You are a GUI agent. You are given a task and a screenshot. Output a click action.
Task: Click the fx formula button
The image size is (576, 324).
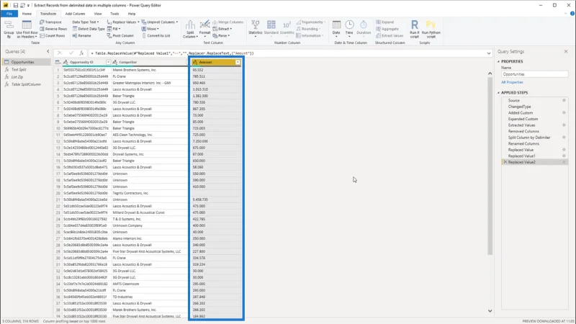[x=81, y=53]
